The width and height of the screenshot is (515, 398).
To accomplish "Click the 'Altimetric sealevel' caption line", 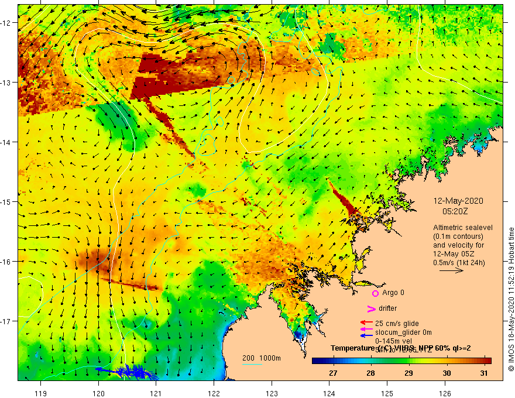I will click(x=463, y=228).
